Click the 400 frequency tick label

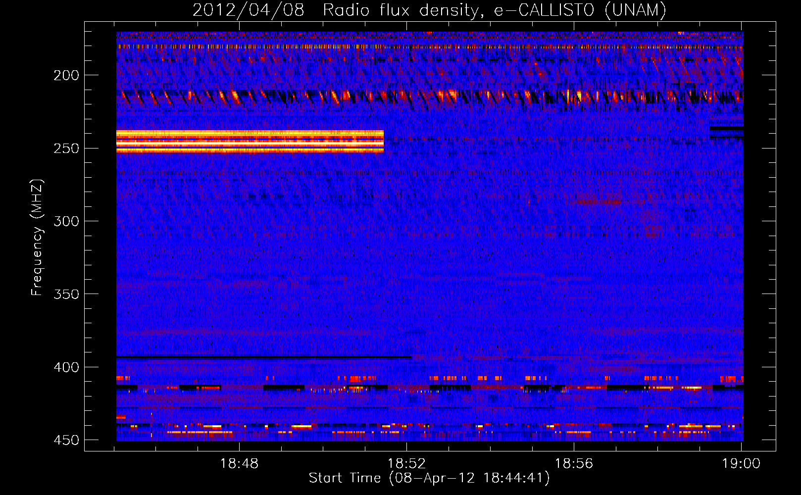[66, 367]
